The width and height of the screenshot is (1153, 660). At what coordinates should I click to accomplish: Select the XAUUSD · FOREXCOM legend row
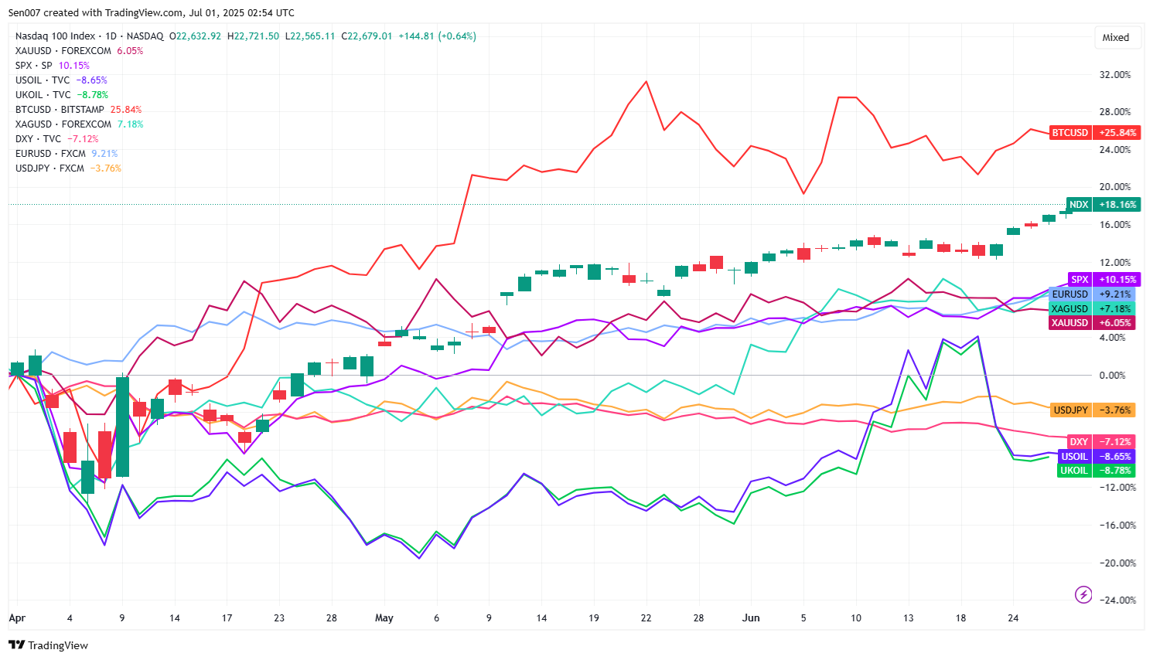[x=79, y=51]
